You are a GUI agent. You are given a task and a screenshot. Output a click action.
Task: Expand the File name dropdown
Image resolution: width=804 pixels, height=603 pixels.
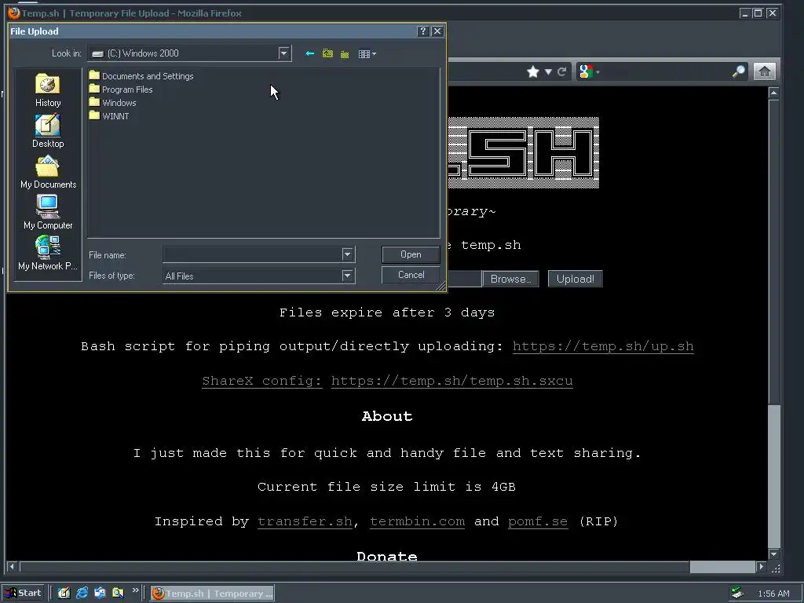347,254
